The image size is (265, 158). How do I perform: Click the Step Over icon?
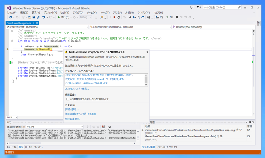tap(139, 17)
